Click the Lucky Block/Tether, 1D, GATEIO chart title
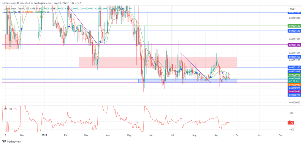The height and width of the screenshot is (145, 304). (x=21, y=9)
